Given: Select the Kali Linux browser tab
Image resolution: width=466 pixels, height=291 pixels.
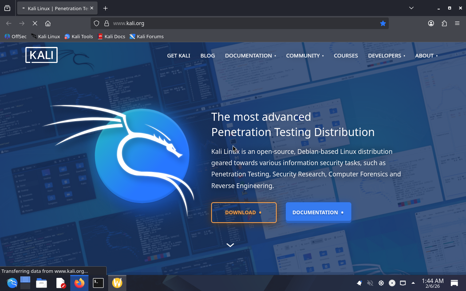Looking at the screenshot, I should [x=56, y=8].
